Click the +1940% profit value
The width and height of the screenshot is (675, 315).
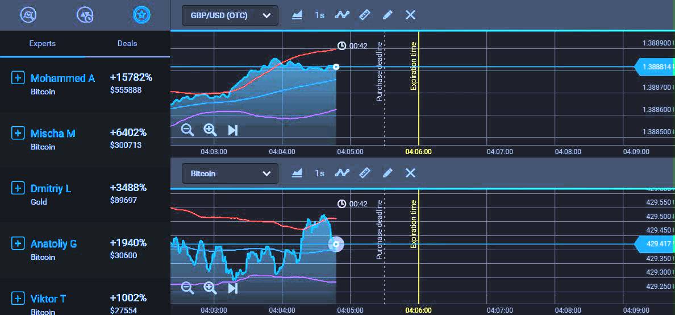[128, 243]
